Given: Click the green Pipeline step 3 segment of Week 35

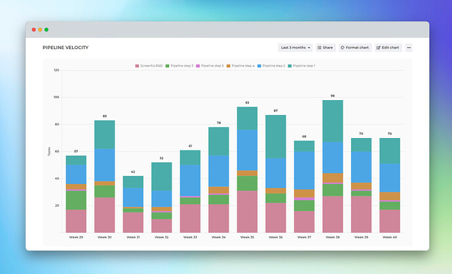Looking at the screenshot, I should point(247,183).
